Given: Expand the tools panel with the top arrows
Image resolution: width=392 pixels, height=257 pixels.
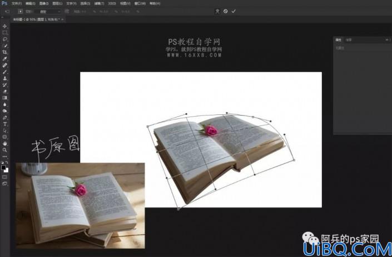Looking at the screenshot, I should 2,17.
